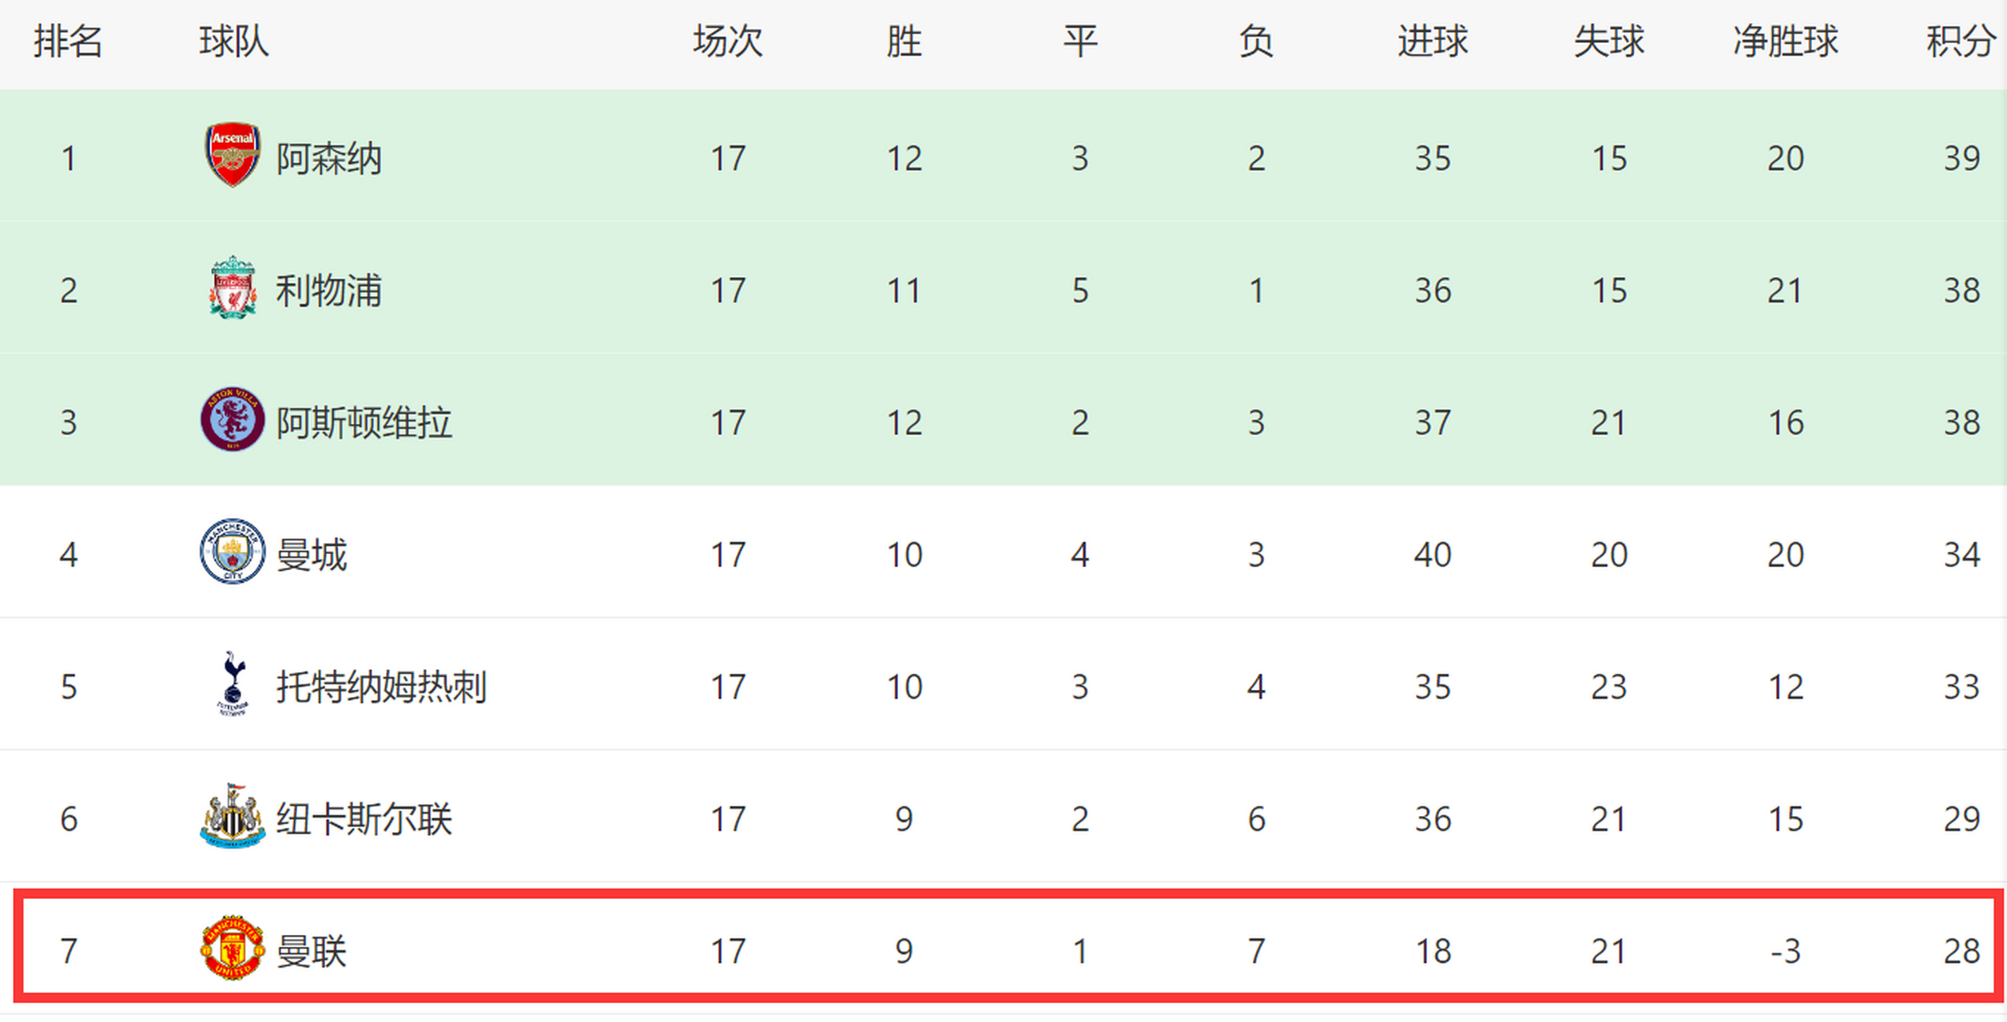The width and height of the screenshot is (2007, 1022).
Task: Open the 托特纳姆热刺 team page
Action: click(x=381, y=687)
